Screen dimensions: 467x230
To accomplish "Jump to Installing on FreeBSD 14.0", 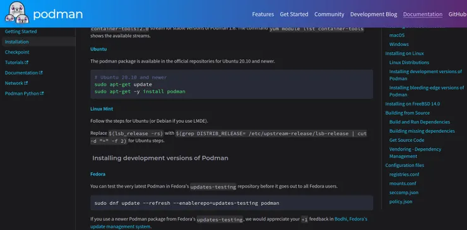I will click(x=413, y=104).
